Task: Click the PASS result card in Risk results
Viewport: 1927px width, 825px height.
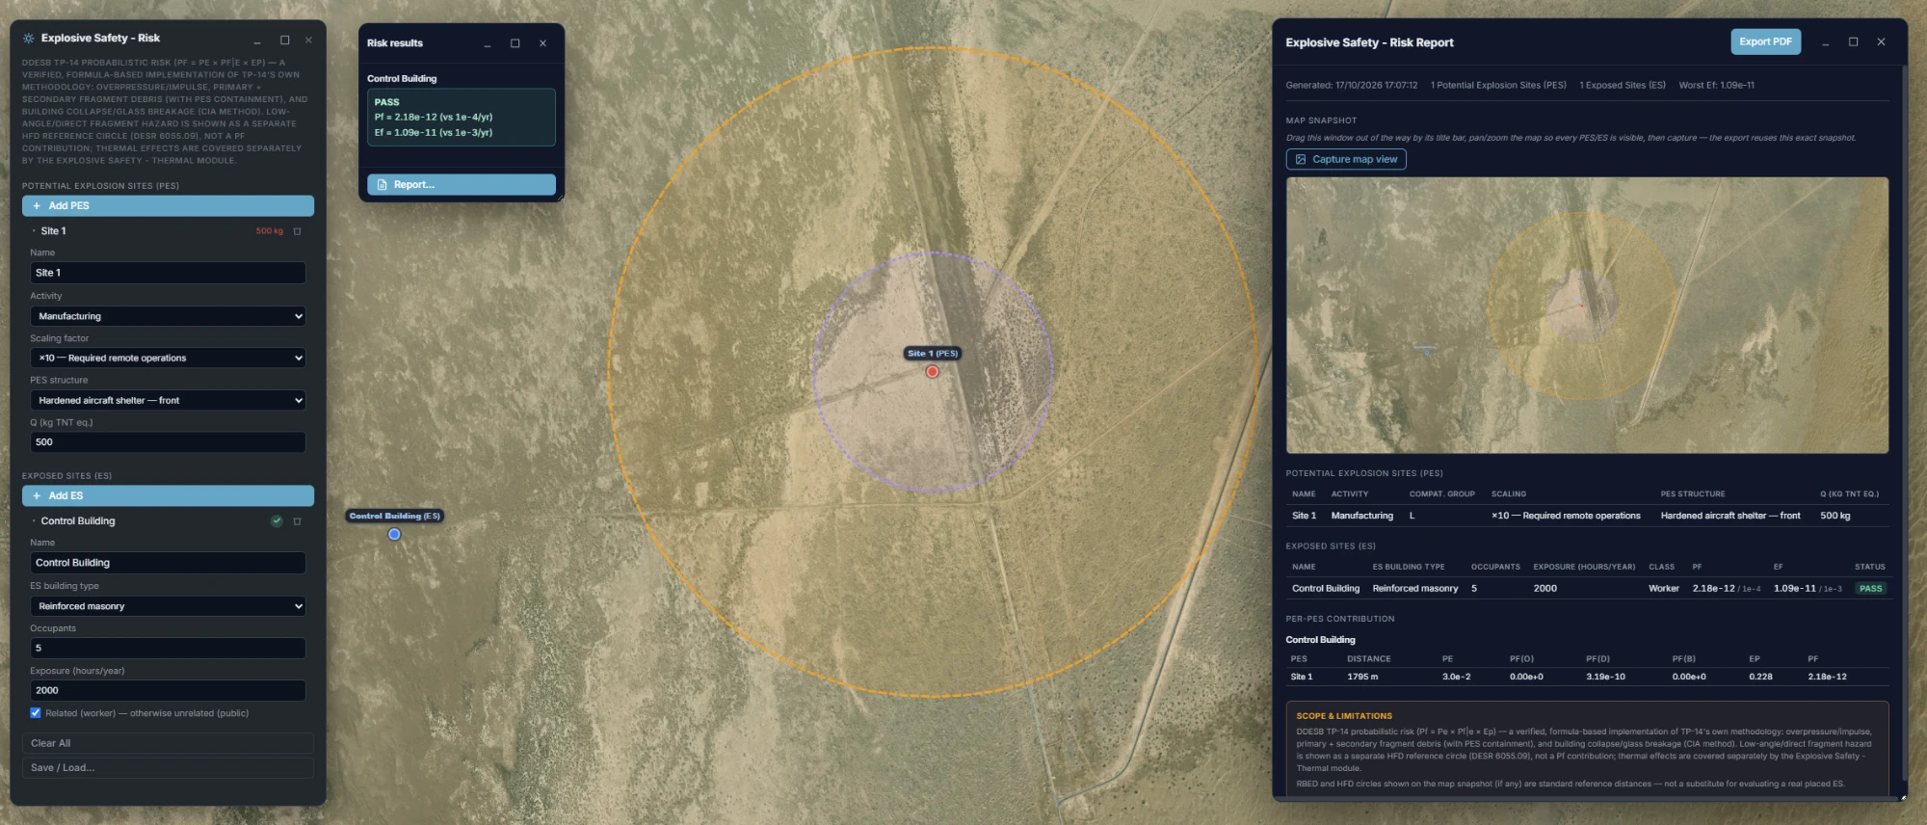Action: tap(461, 118)
